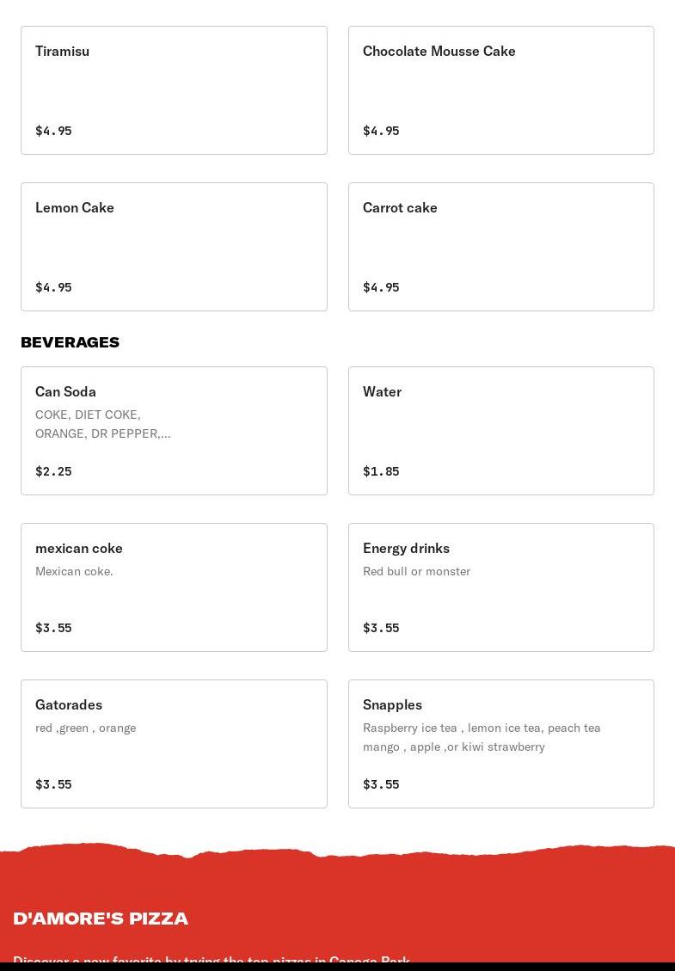Click the Snapples flavor description text
675x971 pixels.
[482, 737]
